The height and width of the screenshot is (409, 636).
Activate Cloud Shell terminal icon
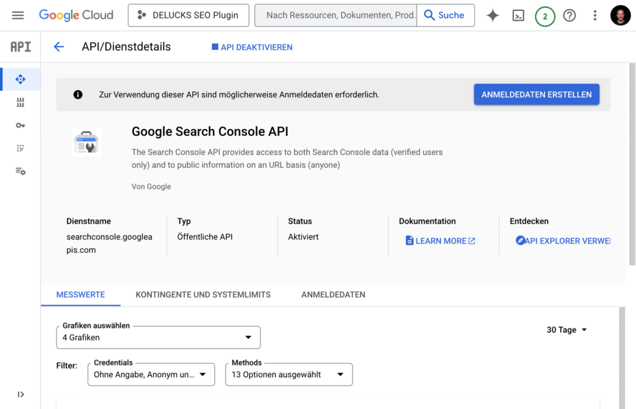click(x=518, y=16)
